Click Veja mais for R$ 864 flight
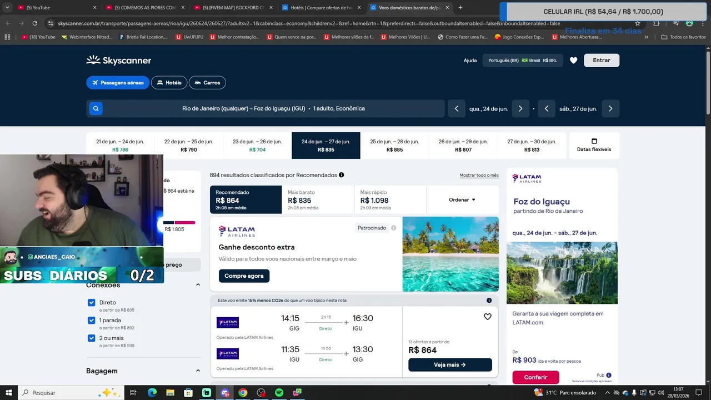This screenshot has height=400, width=711. tap(450, 365)
